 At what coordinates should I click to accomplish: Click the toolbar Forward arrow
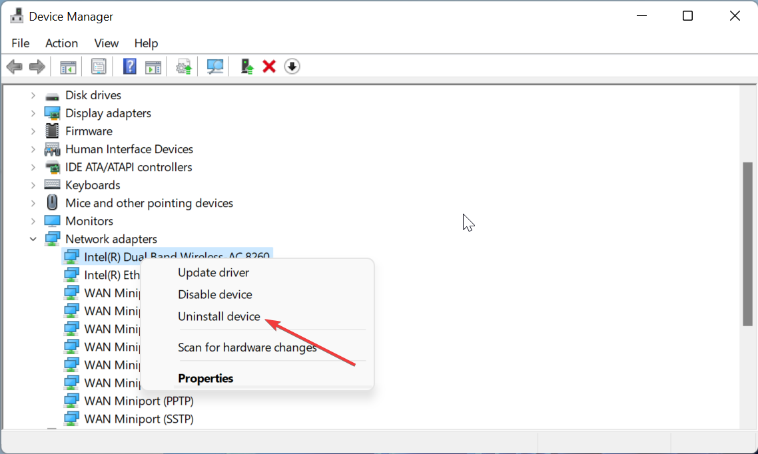37,67
